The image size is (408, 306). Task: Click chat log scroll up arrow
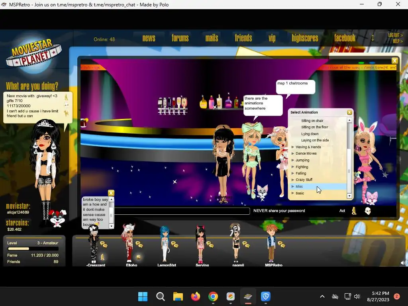[x=112, y=199]
